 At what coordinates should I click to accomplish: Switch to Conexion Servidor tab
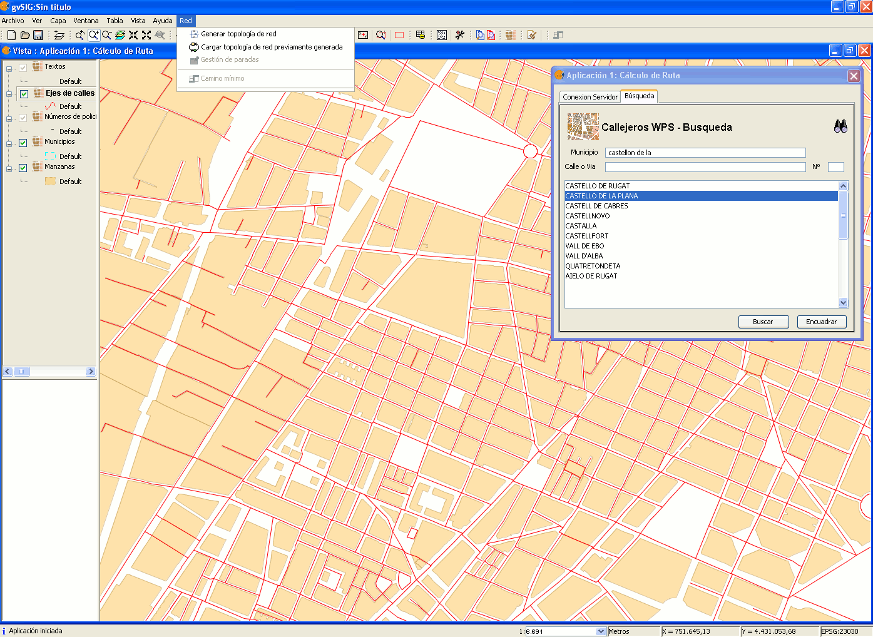pyautogui.click(x=590, y=97)
